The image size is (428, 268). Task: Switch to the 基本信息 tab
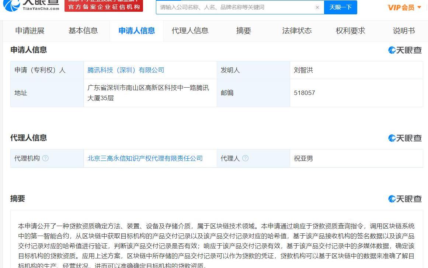83,31
